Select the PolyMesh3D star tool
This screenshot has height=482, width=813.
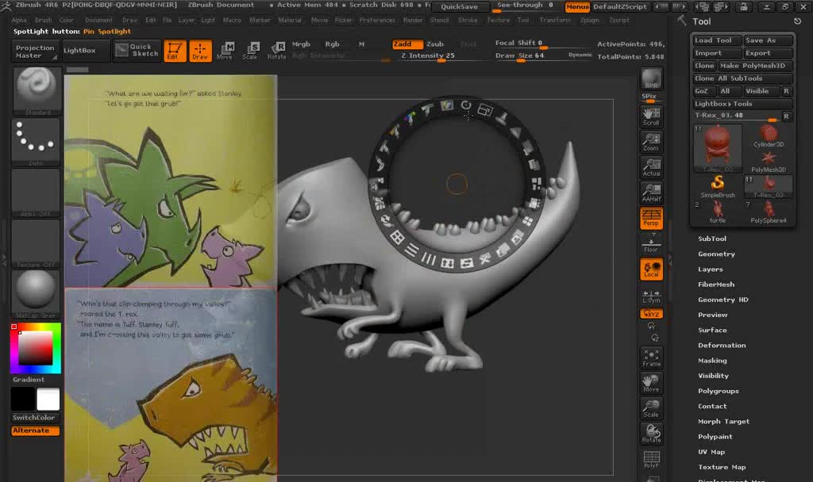(769, 162)
